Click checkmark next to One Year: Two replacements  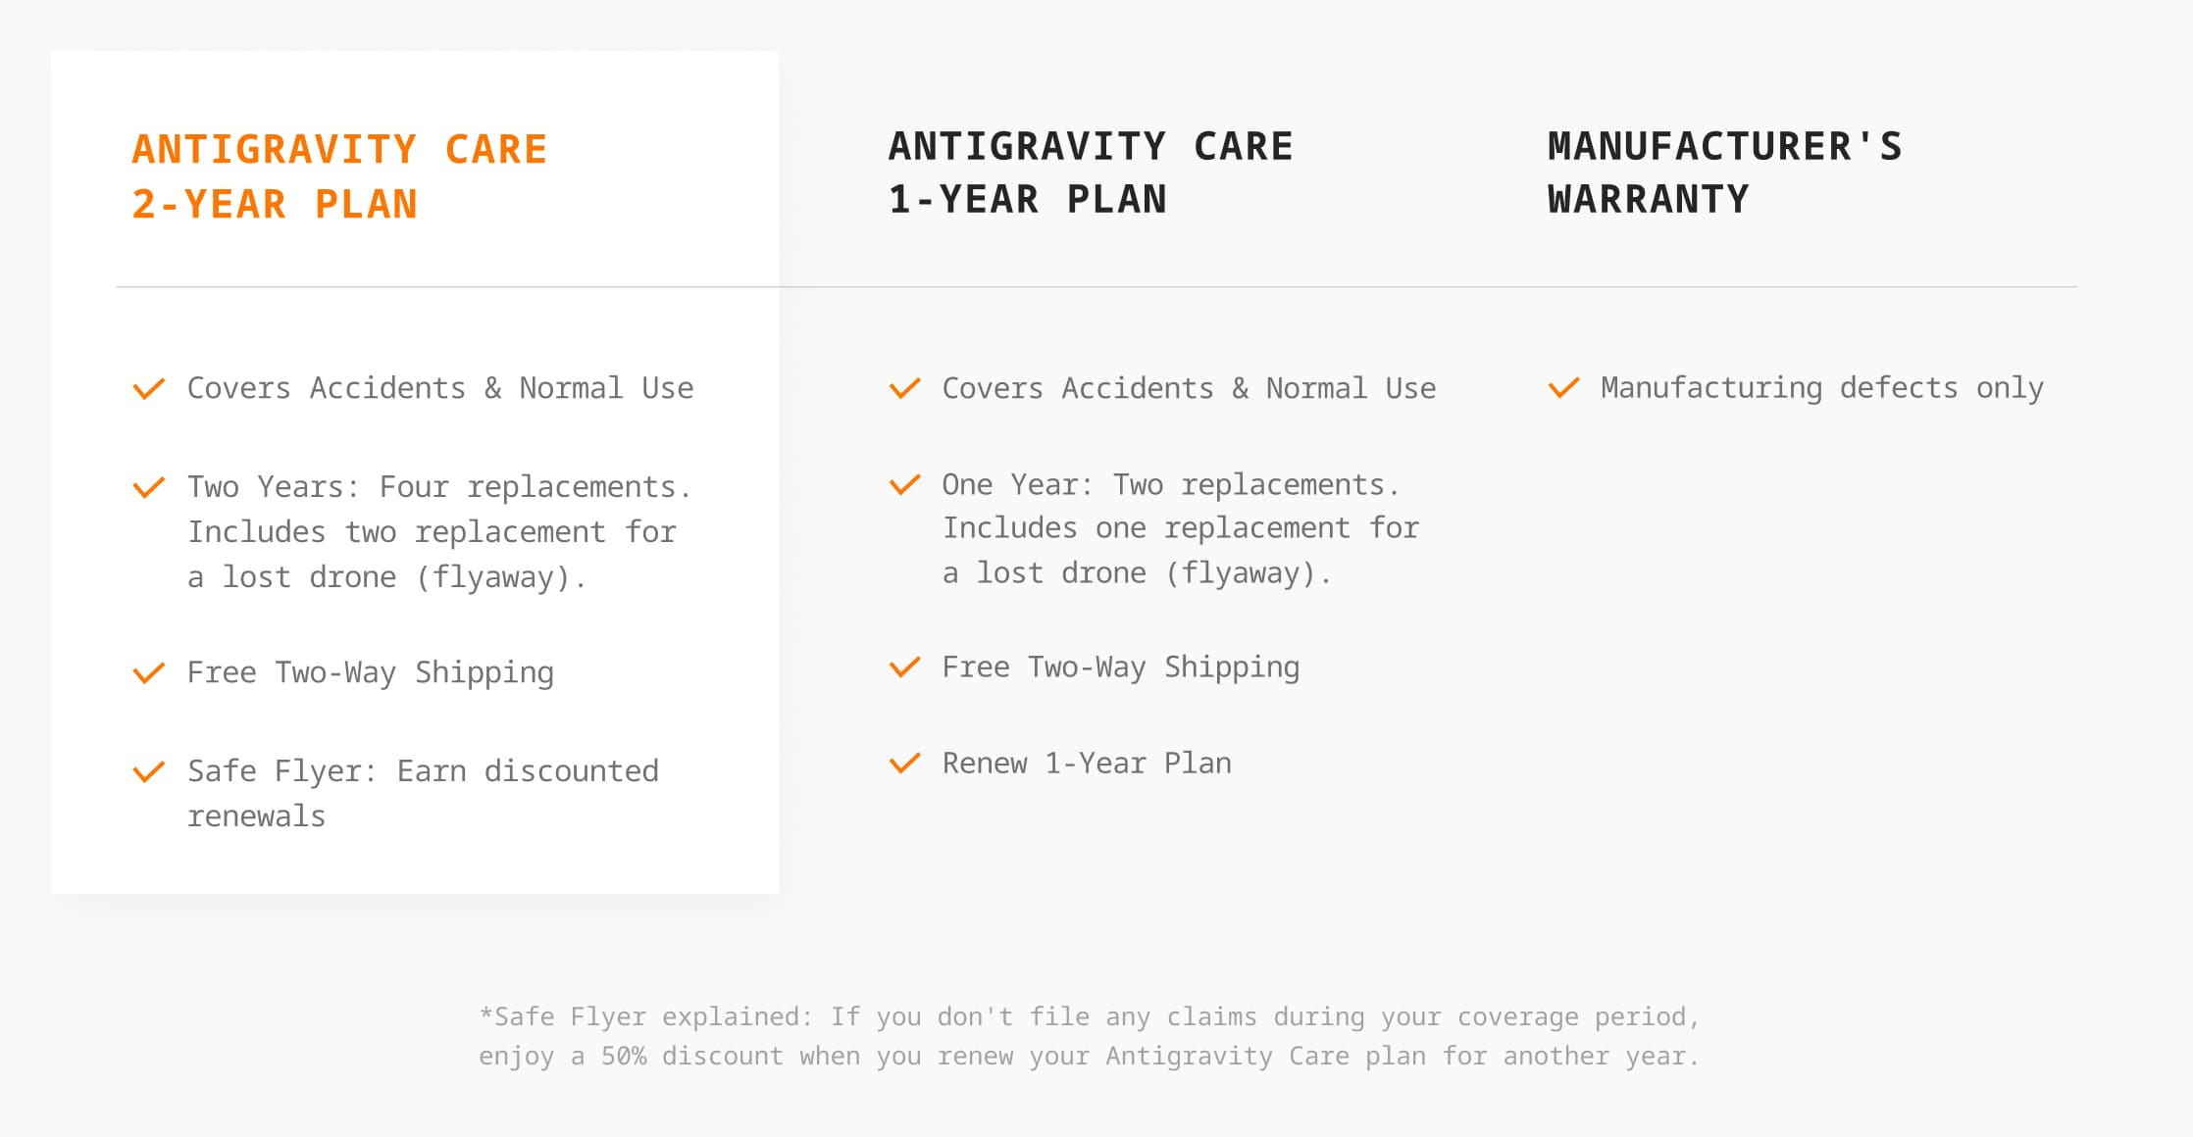pyautogui.click(x=904, y=484)
